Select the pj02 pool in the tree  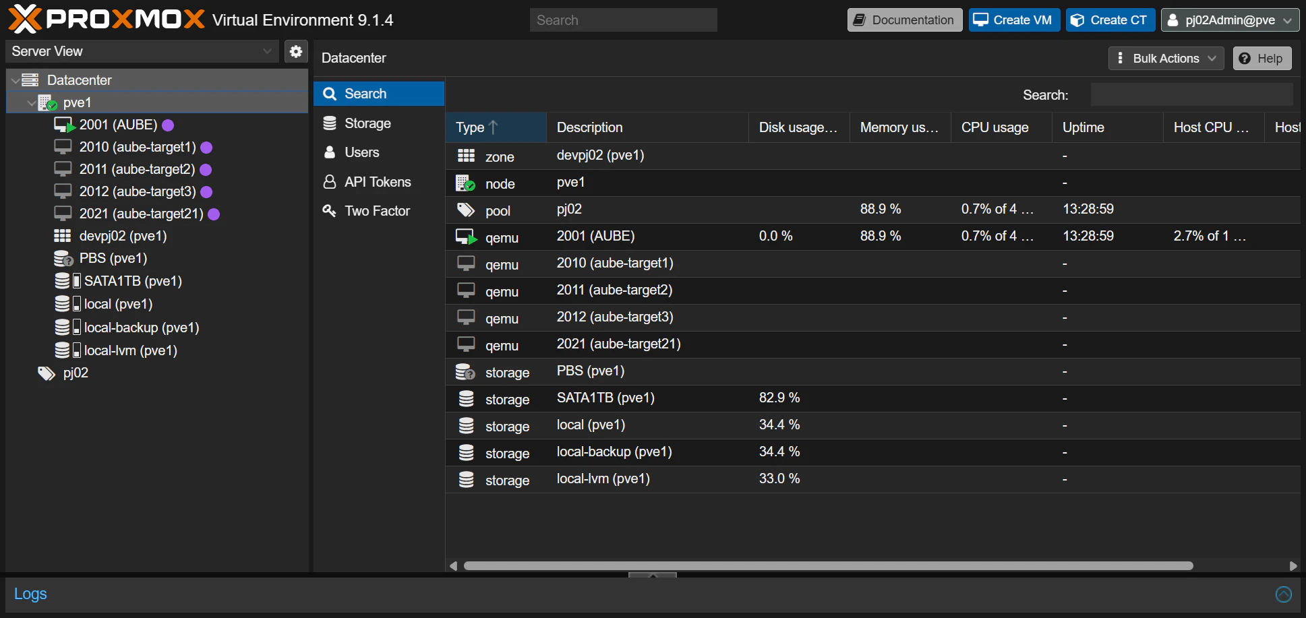[157, 373]
